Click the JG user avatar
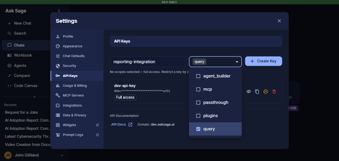The width and height of the screenshot is (339, 161). [x=8, y=155]
